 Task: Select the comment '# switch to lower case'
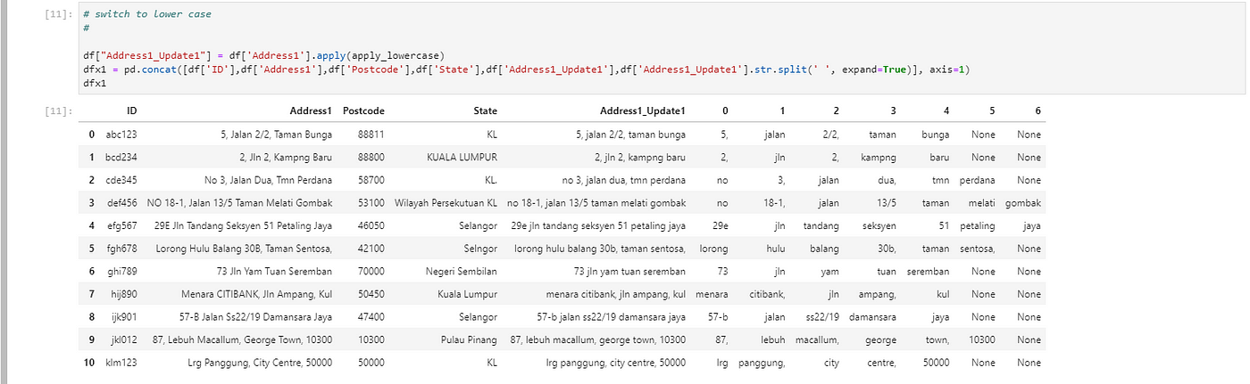point(146,15)
